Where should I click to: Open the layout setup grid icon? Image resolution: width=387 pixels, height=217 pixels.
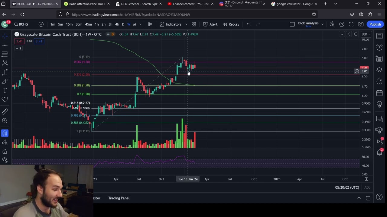coord(194,24)
